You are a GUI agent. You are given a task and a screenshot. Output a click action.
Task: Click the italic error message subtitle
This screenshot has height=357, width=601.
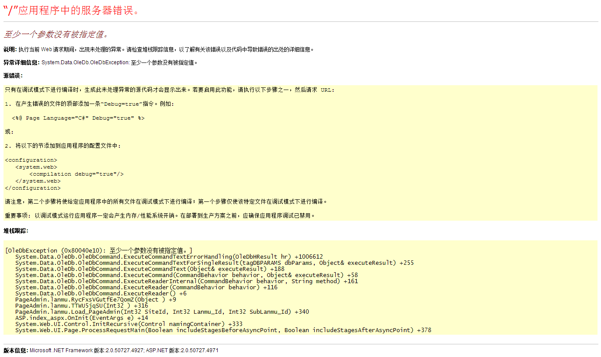(56, 34)
